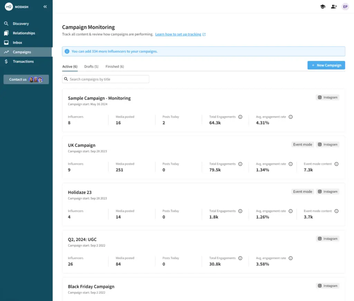Click Event mode content info icon in Holidaze 23
Image resolution: width=354 pixels, height=301 pixels.
click(336, 211)
